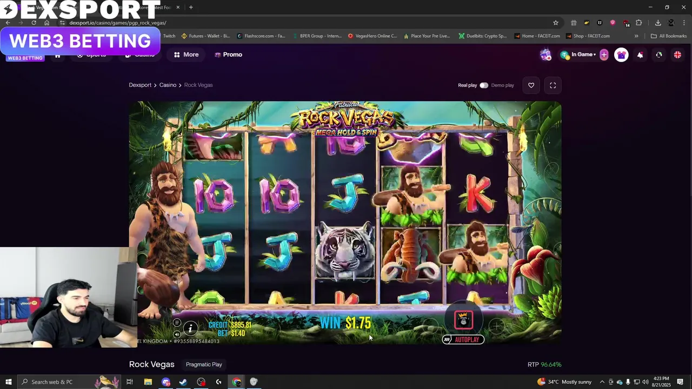
Task: Open the Flashscore.com bookmark
Action: tap(261, 36)
